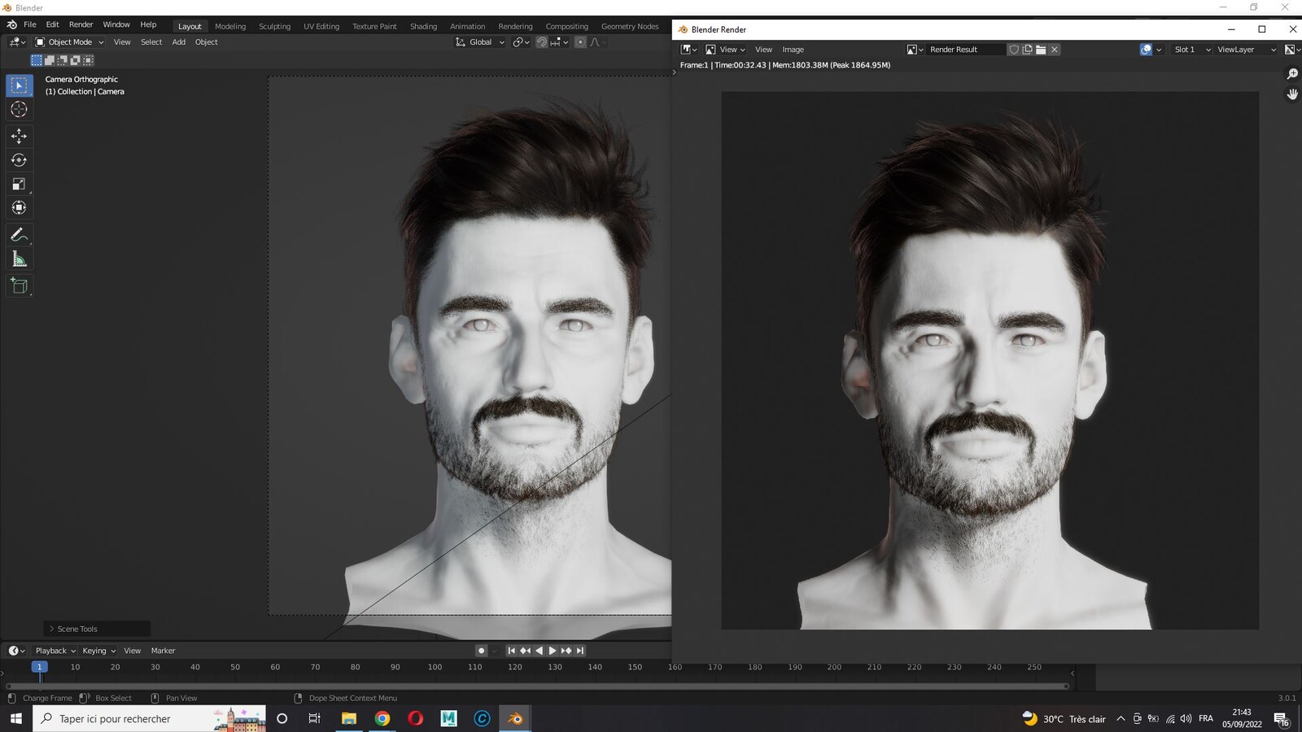
Task: Open the Global transform orientation dropdown
Action: point(480,42)
